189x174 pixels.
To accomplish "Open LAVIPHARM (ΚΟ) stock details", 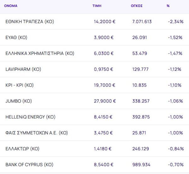I will (23, 69).
